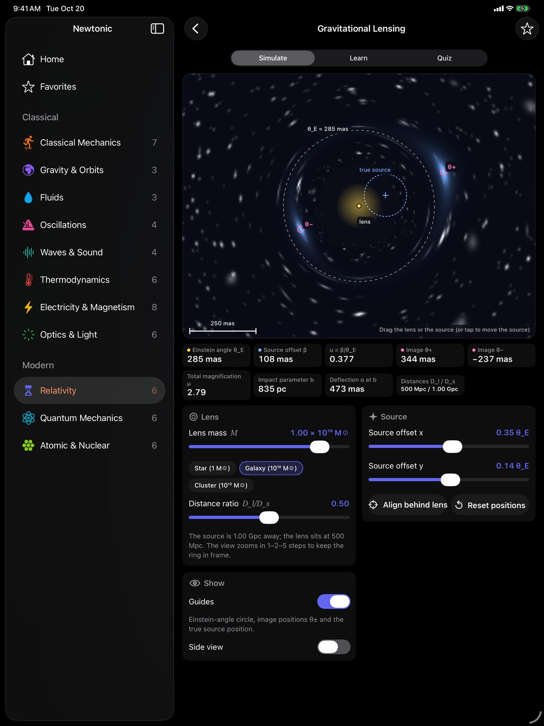Open the Favorites list

click(x=90, y=87)
